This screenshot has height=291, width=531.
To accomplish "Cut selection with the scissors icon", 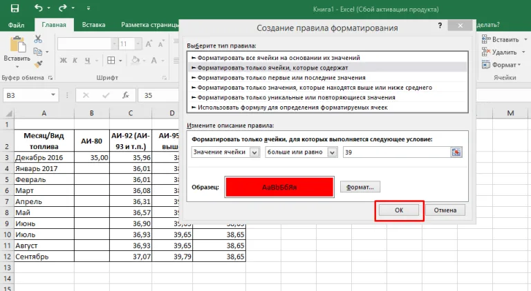I will (x=38, y=39).
